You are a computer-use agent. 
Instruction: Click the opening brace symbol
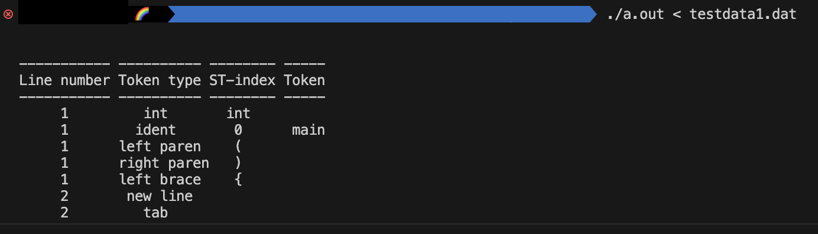pyautogui.click(x=238, y=180)
